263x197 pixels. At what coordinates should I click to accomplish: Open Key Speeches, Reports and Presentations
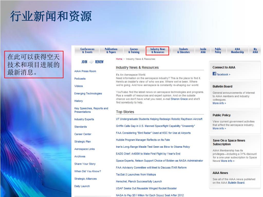[x=91, y=110]
